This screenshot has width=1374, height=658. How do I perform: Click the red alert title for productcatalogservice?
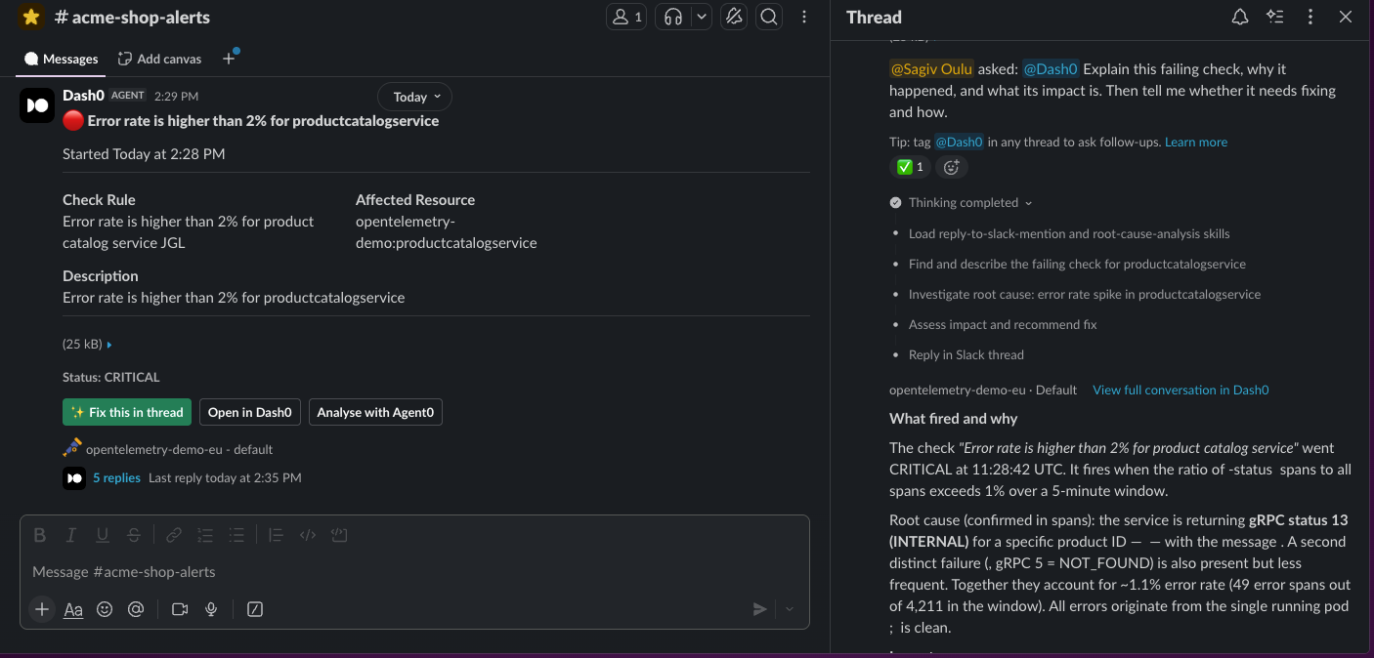click(x=263, y=121)
